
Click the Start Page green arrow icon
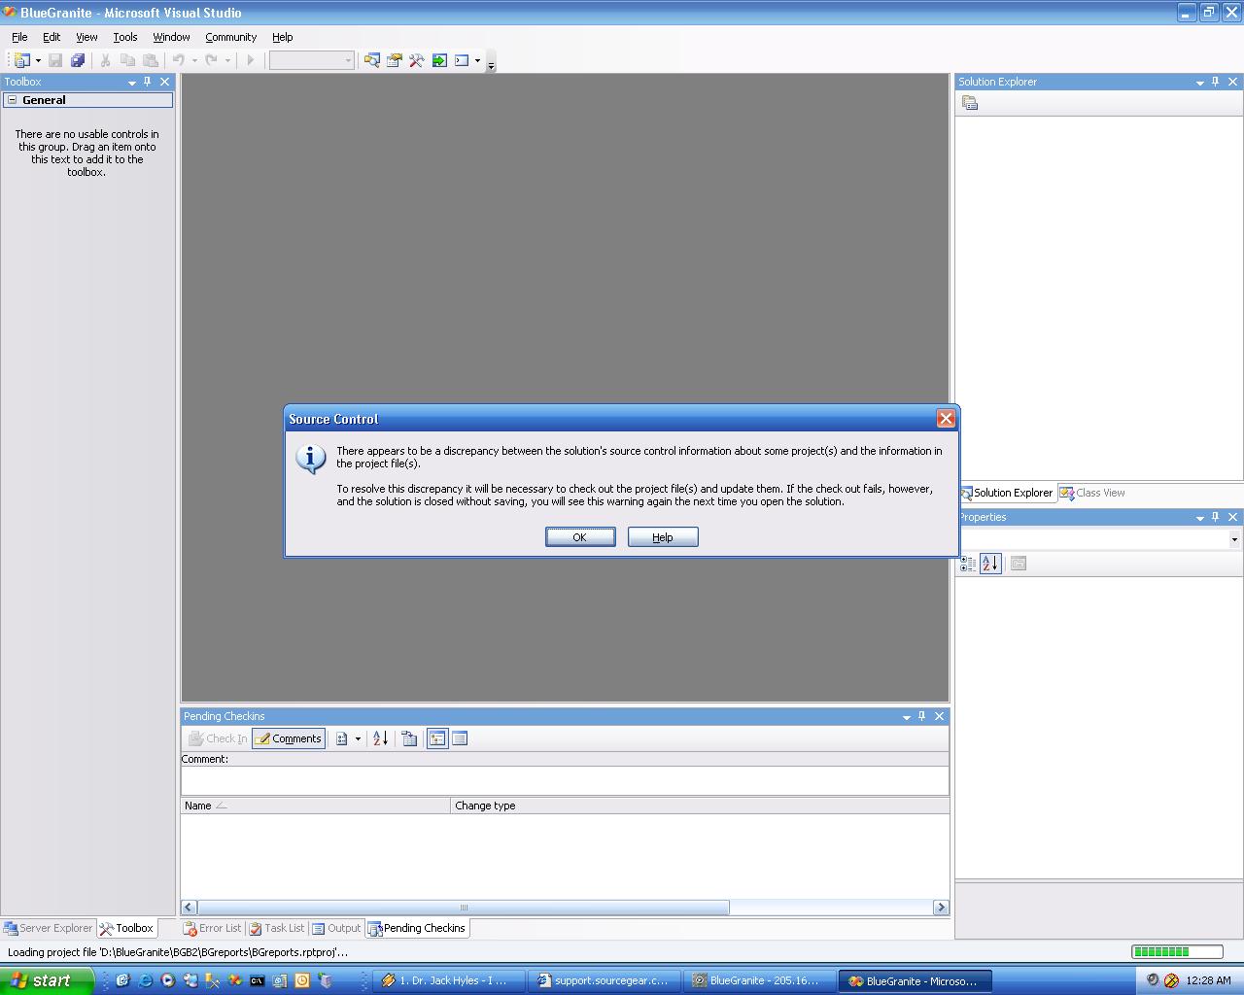click(439, 60)
